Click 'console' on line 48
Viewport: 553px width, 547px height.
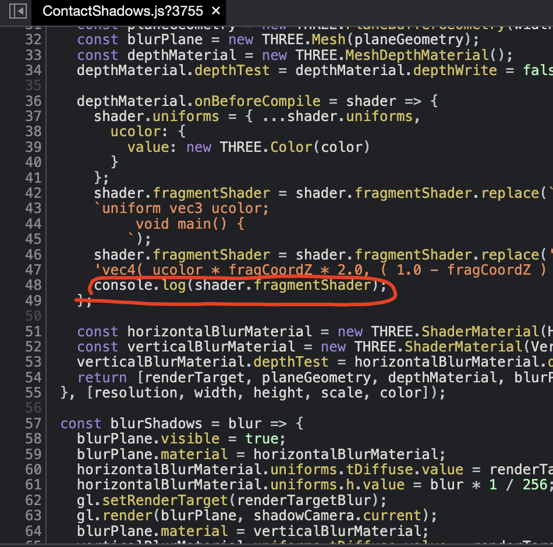[x=123, y=285]
